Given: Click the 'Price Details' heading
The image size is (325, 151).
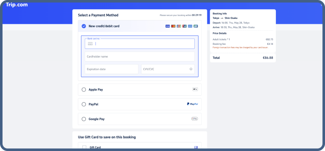Looking at the screenshot, I should click(220, 33).
